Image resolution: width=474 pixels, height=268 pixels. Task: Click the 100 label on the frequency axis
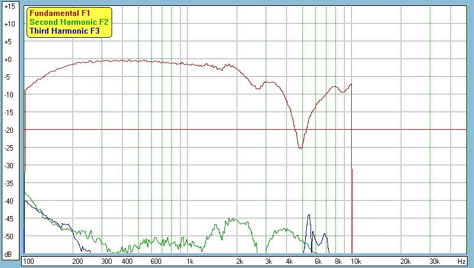coord(28,261)
